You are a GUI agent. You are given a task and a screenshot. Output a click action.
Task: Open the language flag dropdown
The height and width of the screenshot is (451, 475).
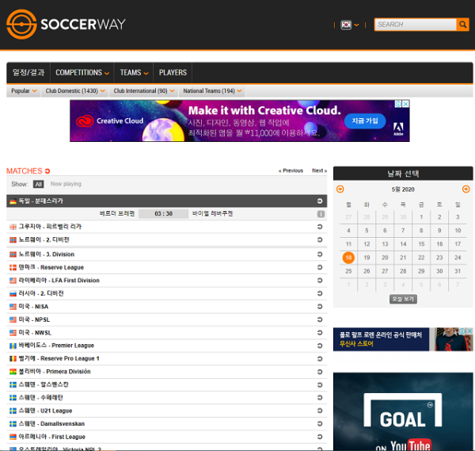[350, 25]
